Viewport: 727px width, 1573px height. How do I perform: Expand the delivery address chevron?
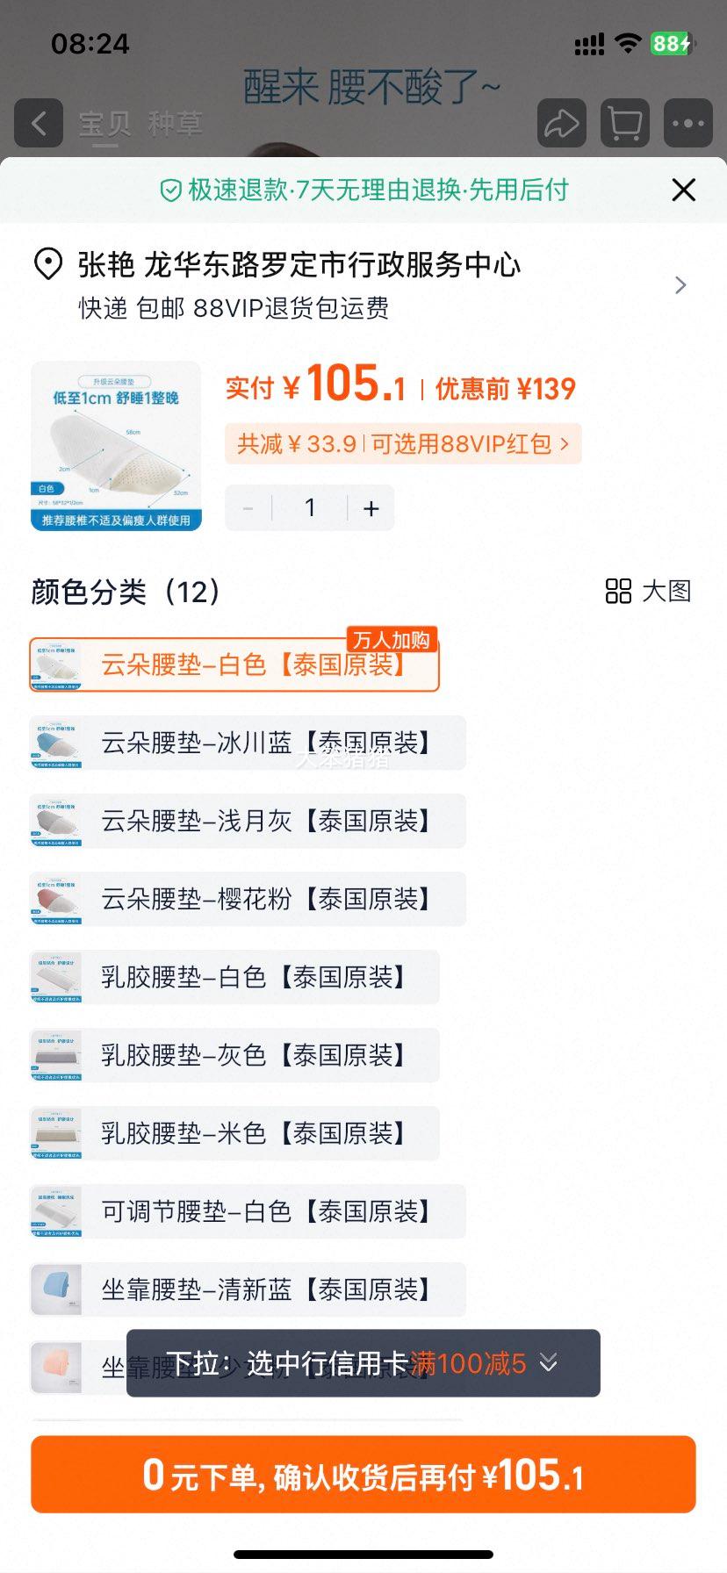point(680,285)
